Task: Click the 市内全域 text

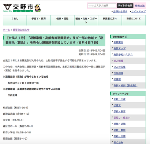Action: [x=12, y=95]
